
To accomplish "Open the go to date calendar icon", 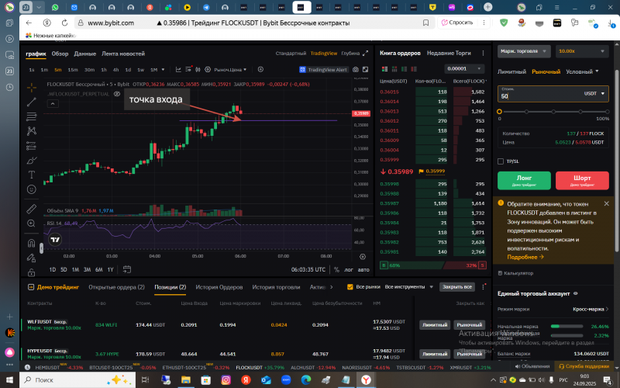I will [x=127, y=269].
